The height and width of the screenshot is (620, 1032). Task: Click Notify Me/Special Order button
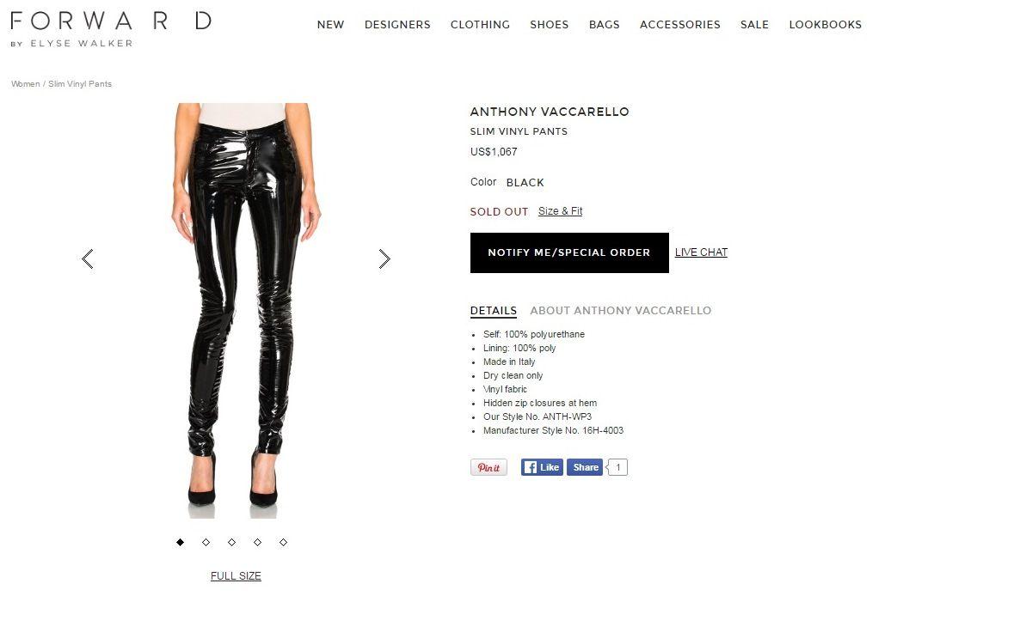569,252
